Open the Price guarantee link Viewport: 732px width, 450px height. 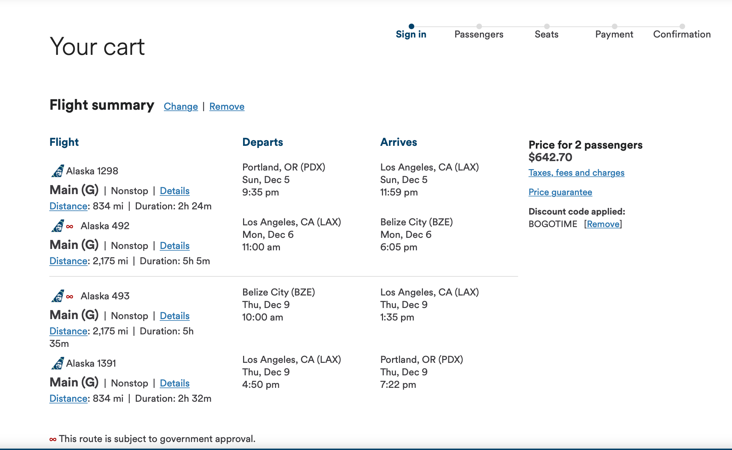click(560, 192)
